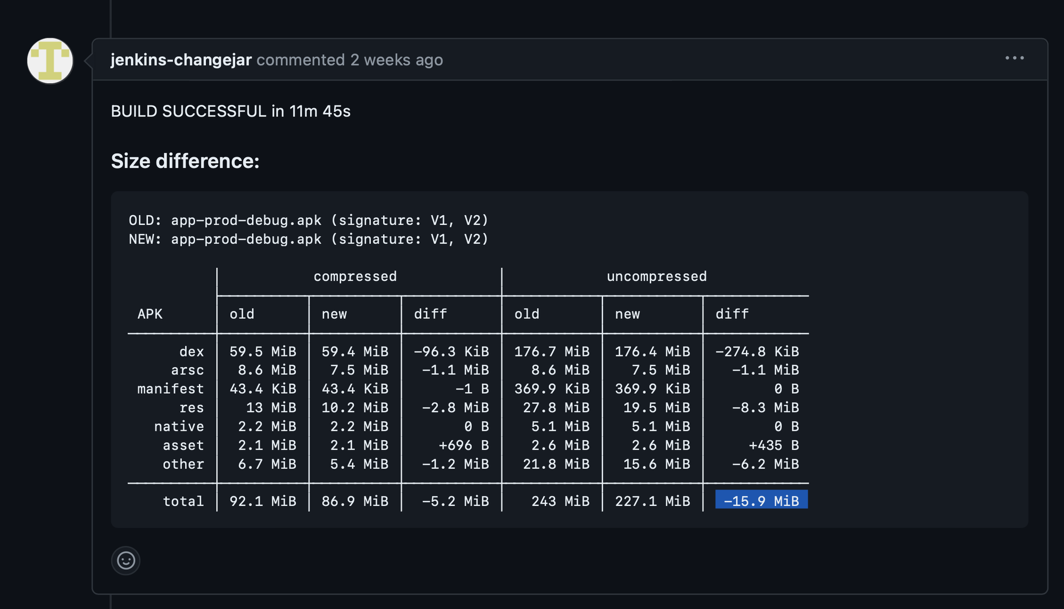Click the 'APK' column header

(x=150, y=314)
